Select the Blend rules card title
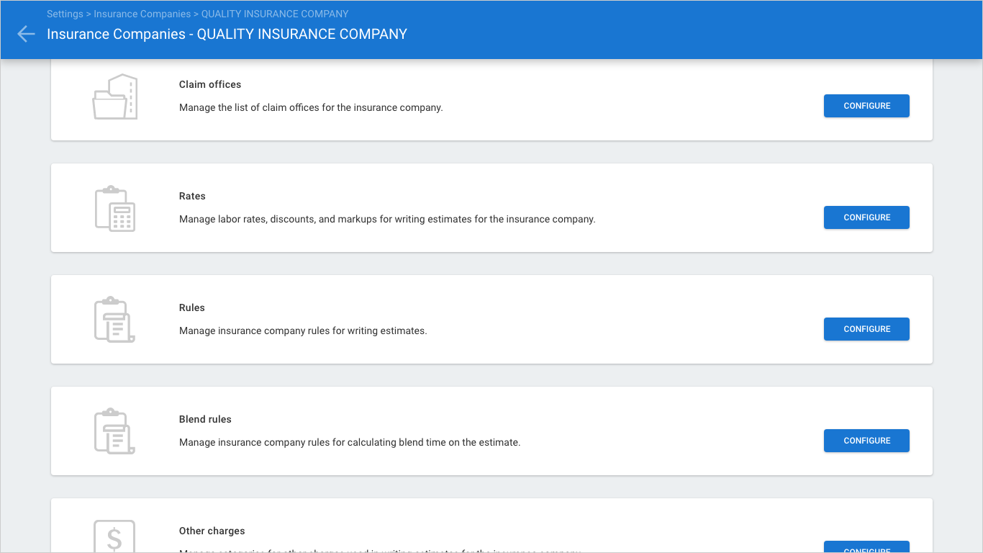Image resolution: width=983 pixels, height=553 pixels. tap(205, 419)
